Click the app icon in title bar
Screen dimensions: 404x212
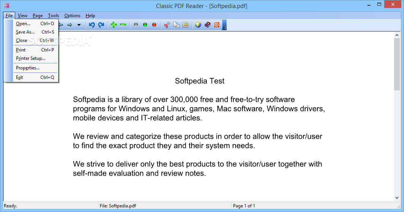tap(7, 5)
